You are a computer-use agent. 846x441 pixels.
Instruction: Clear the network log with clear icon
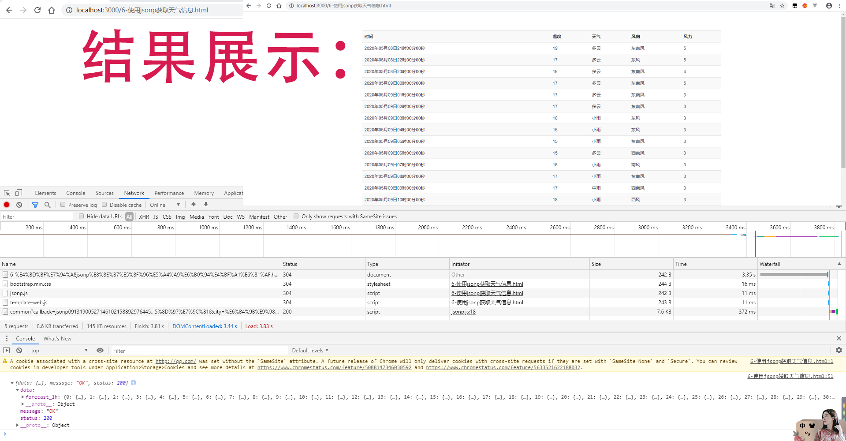tap(19, 205)
